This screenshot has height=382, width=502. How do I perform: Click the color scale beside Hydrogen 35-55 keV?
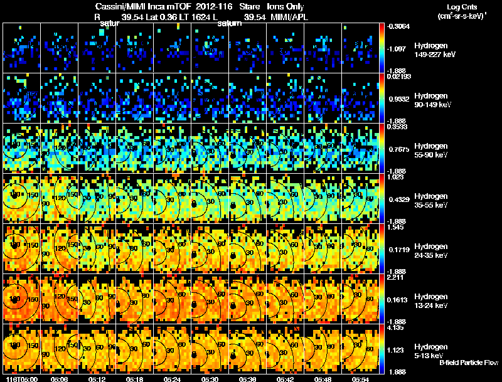tap(382, 198)
